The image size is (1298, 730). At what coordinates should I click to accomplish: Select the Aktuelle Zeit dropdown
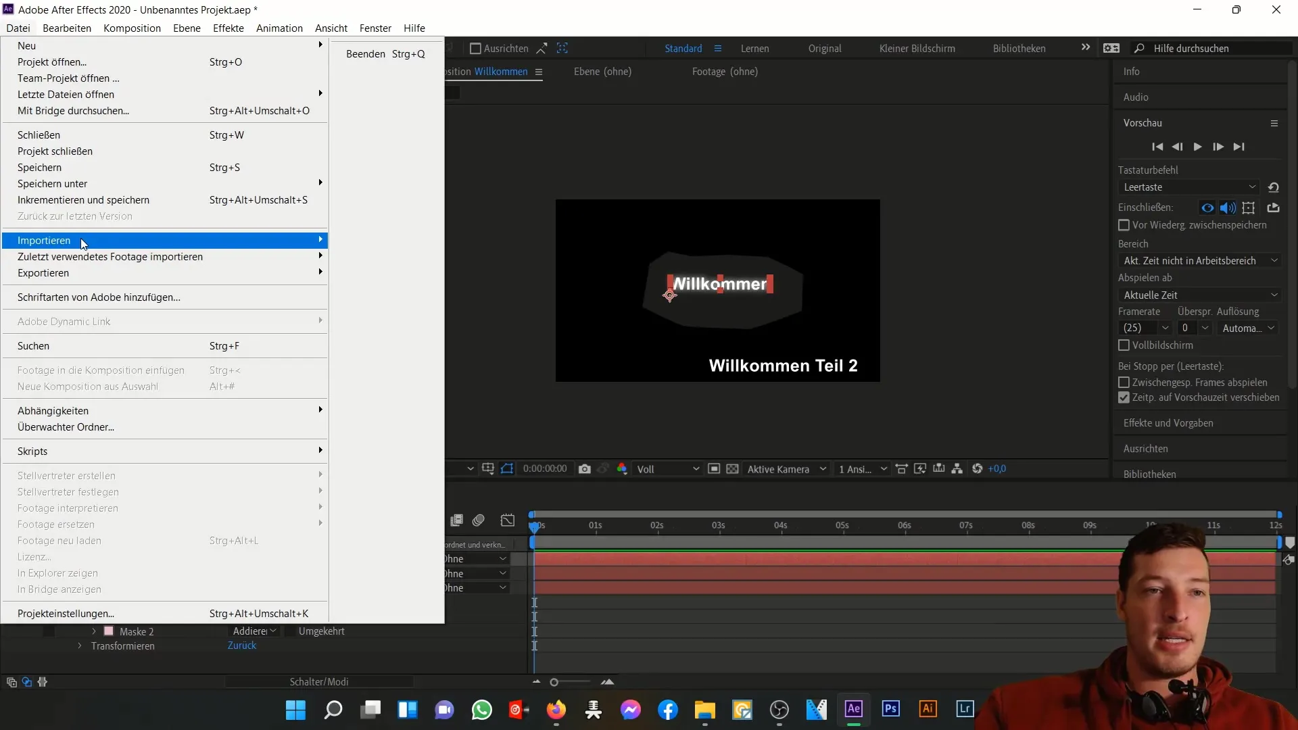[1199, 295]
